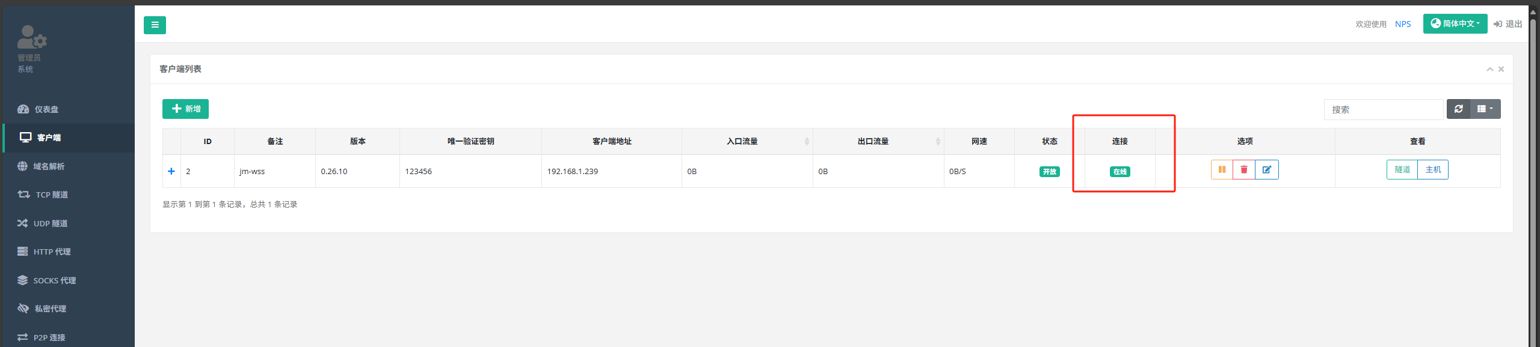This screenshot has height=347, width=1540.
Task: Expand row details with the plus icon
Action: (x=171, y=171)
